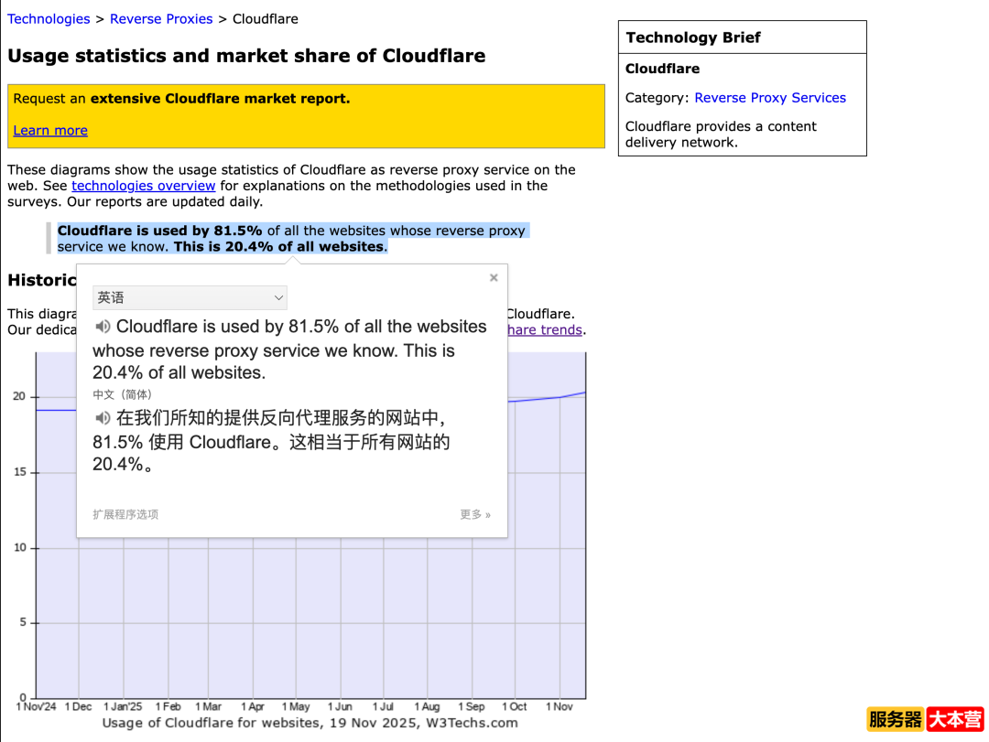Click the 中文（简体）language label
Image resolution: width=989 pixels, height=742 pixels.
coord(123,394)
